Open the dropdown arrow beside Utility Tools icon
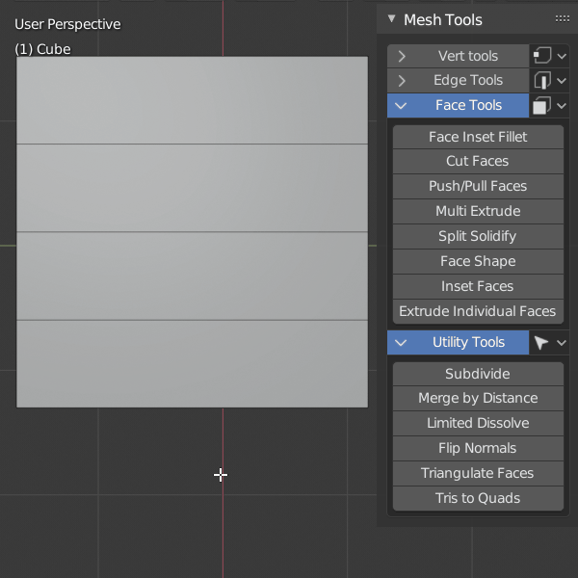The image size is (578, 578). [562, 343]
